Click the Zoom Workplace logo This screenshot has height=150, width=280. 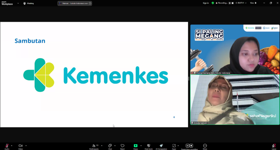(7, 3)
